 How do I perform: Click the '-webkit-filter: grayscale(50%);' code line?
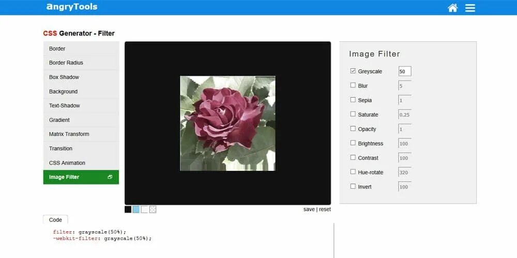pyautogui.click(x=102, y=238)
